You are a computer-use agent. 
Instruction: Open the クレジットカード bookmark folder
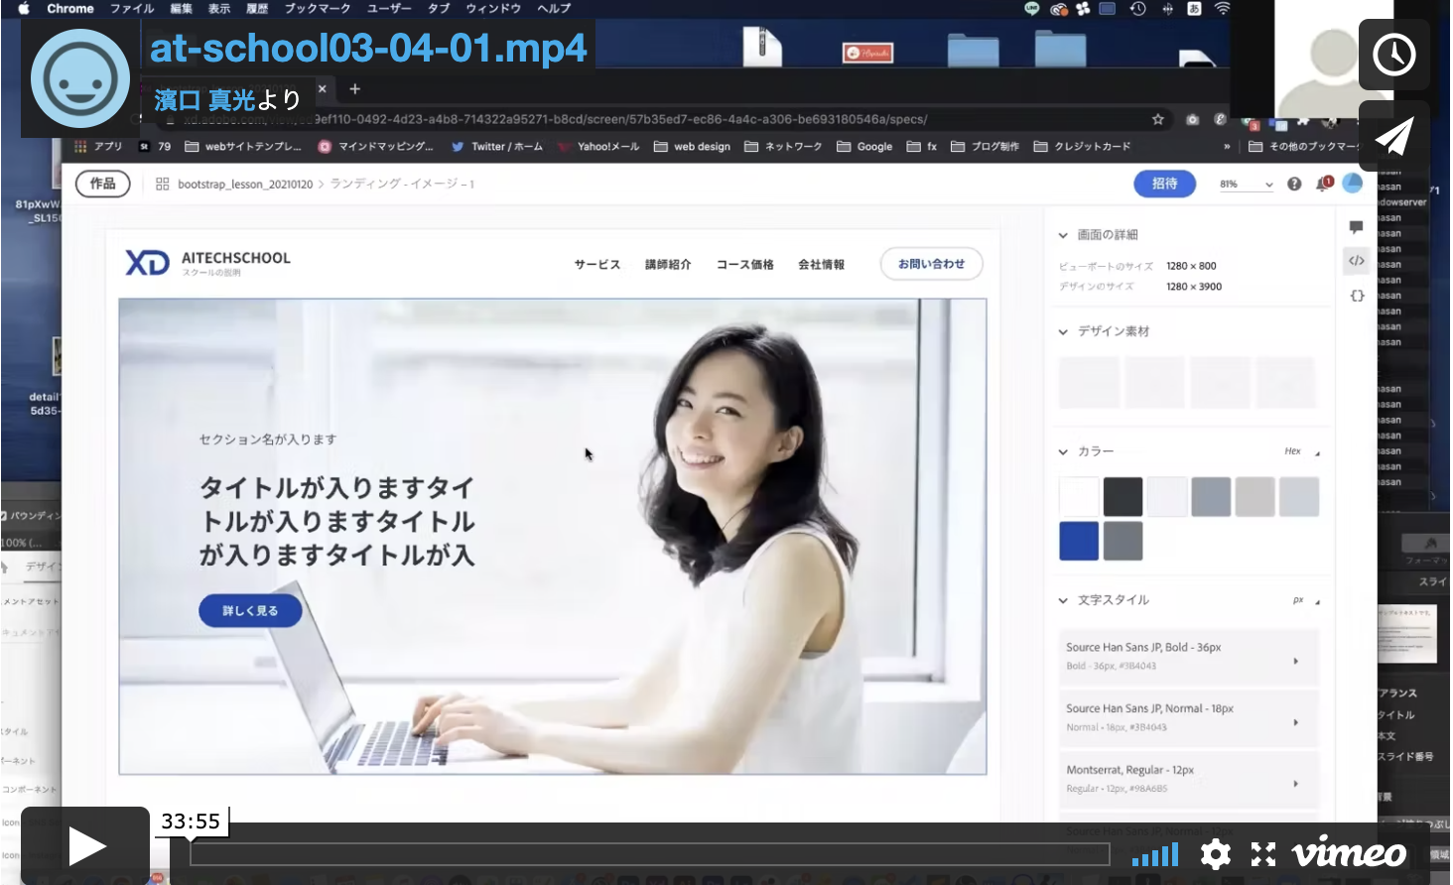tap(1082, 146)
